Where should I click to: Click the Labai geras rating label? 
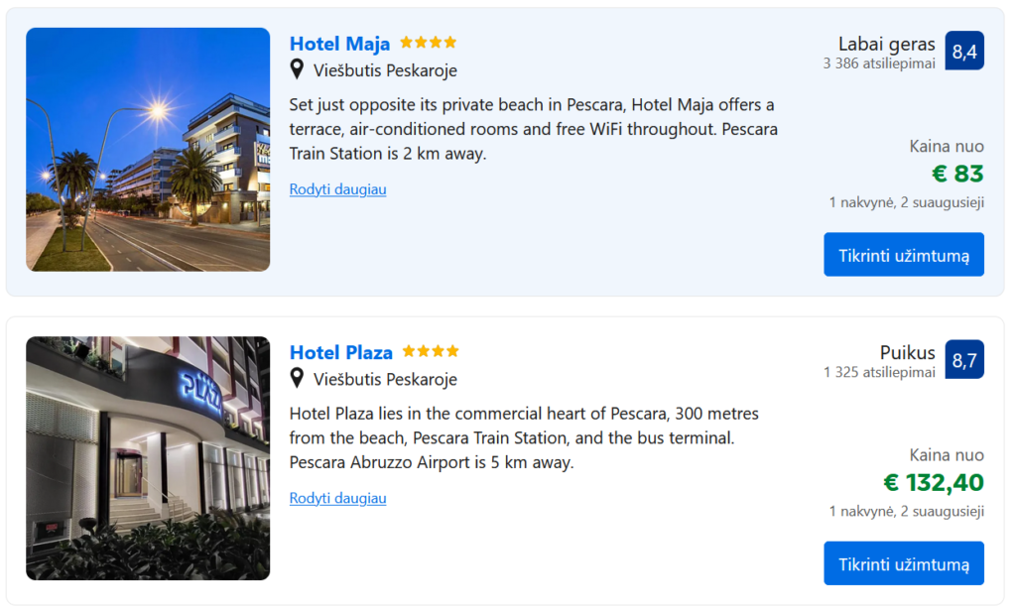[x=886, y=44]
